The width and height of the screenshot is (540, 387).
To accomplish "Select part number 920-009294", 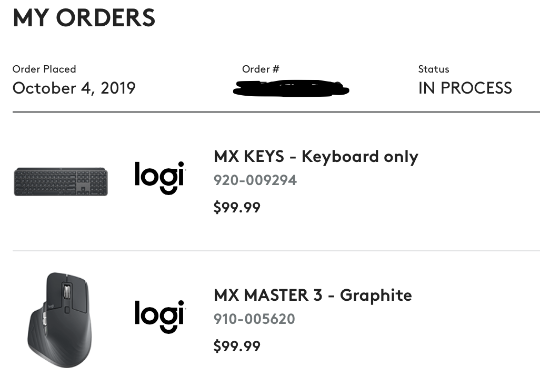I will point(255,180).
